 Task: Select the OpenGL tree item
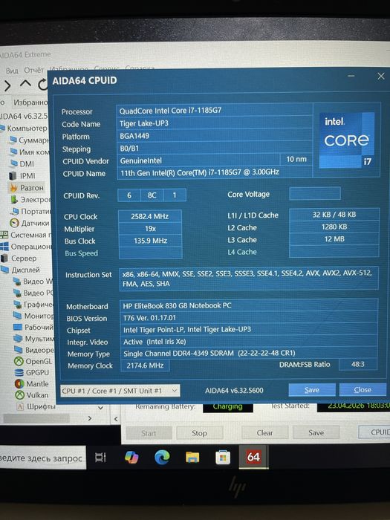coord(39,362)
